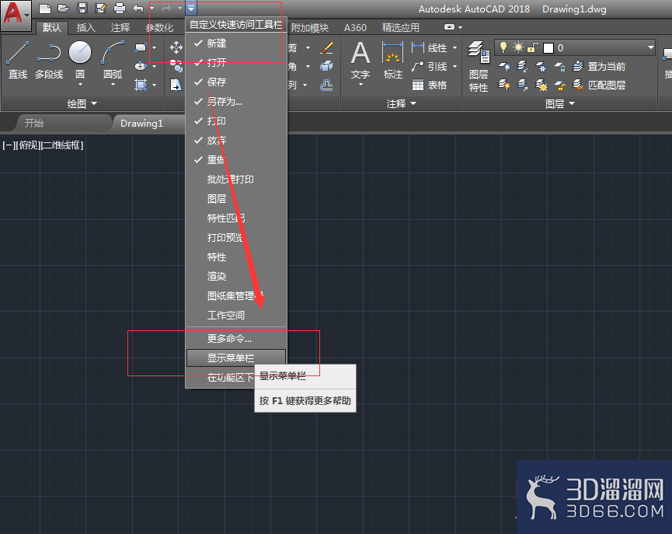Image resolution: width=672 pixels, height=534 pixels.
Task: Click the 引线 leader tool
Action: click(430, 66)
